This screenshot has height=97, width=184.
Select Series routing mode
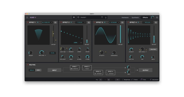point(38,70)
